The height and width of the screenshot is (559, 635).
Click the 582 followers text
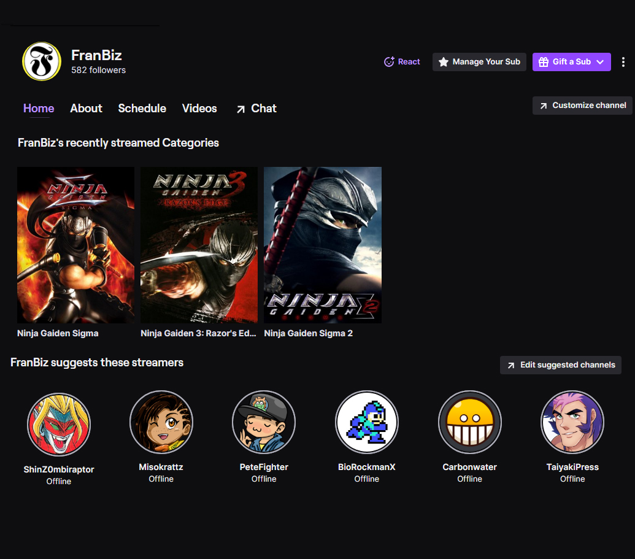(98, 70)
